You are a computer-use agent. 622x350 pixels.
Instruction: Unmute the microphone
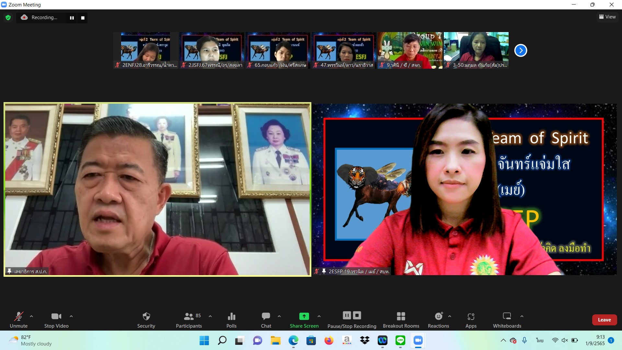pyautogui.click(x=18, y=320)
